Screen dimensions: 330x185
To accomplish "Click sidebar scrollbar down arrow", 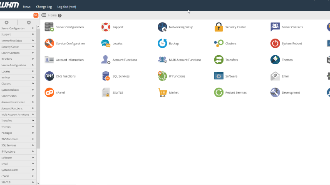I will (x=38, y=183).
